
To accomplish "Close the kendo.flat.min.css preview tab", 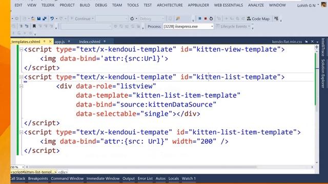I will coord(312,41).
